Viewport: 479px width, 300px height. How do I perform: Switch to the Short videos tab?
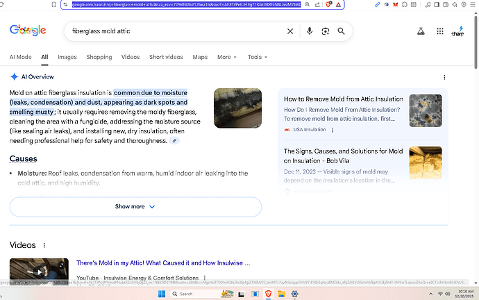coord(166,57)
